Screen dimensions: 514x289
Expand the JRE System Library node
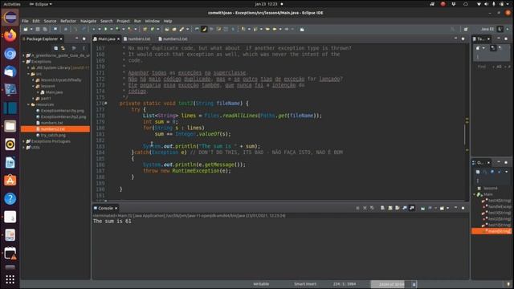pos(29,67)
